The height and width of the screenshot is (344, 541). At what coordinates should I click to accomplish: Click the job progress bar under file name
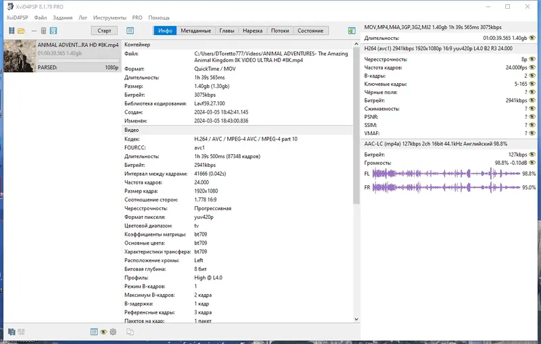pos(78,61)
